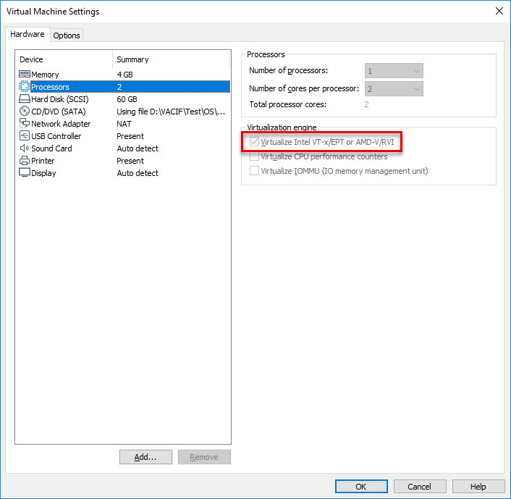Switch to the Options tab
This screenshot has width=511, height=499.
pos(67,35)
